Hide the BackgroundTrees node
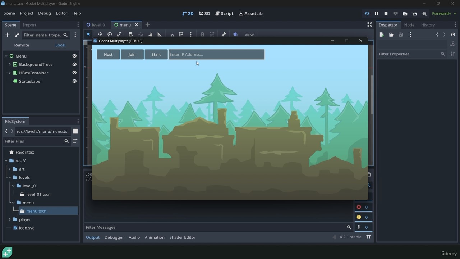 point(74,64)
